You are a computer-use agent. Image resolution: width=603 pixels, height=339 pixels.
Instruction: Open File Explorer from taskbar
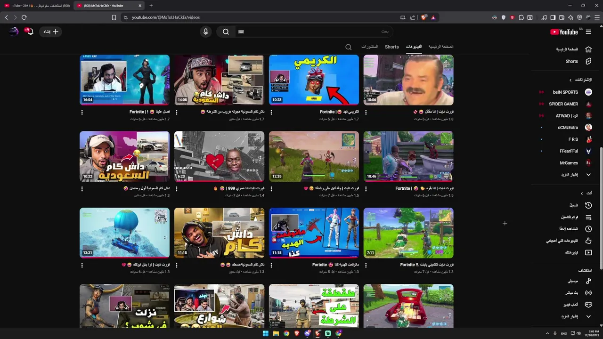click(x=276, y=333)
